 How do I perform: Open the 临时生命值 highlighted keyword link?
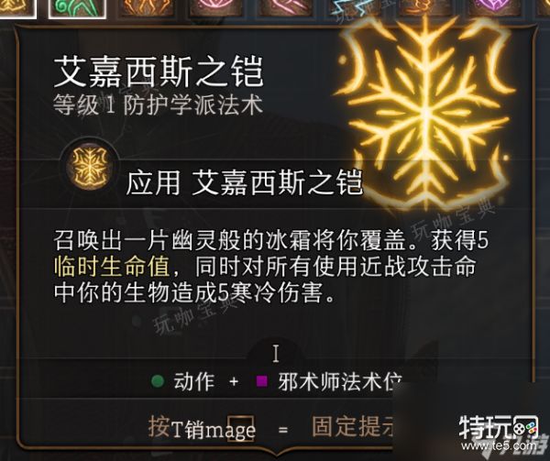point(112,267)
